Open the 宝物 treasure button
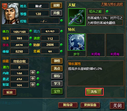127x111 pixels. tap(57, 91)
